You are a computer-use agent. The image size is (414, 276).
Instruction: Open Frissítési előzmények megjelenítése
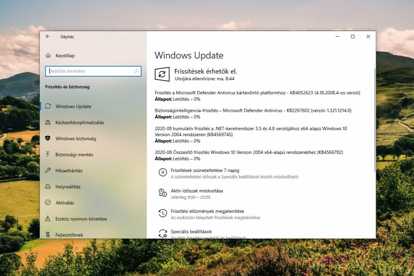tap(208, 211)
